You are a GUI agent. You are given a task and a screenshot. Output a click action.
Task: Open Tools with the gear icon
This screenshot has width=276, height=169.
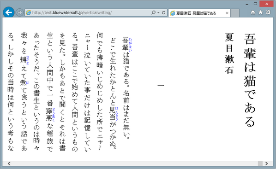tap(268, 12)
